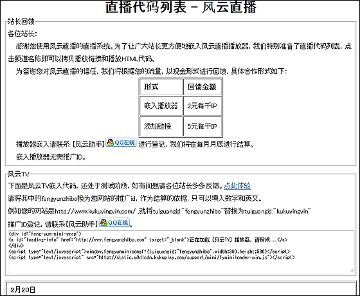Open the 点此体验 link
The image size is (360, 296).
237,185
